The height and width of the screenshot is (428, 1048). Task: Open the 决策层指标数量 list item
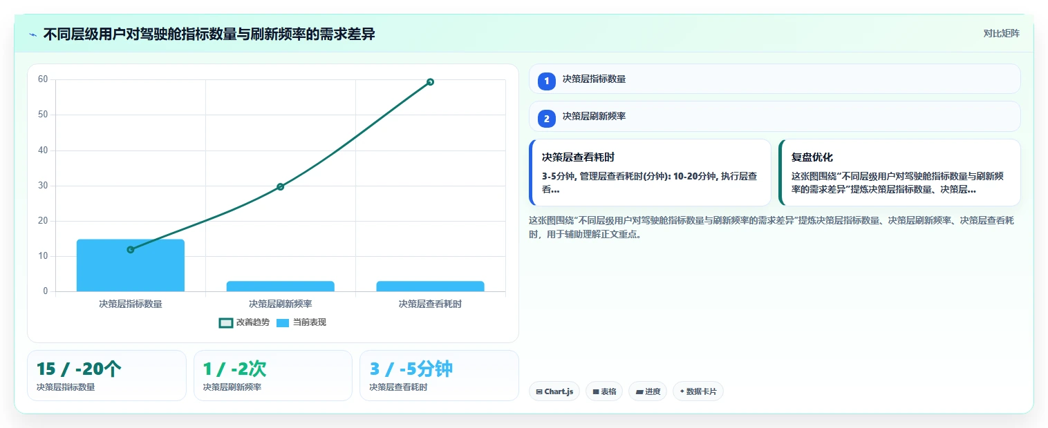point(774,79)
